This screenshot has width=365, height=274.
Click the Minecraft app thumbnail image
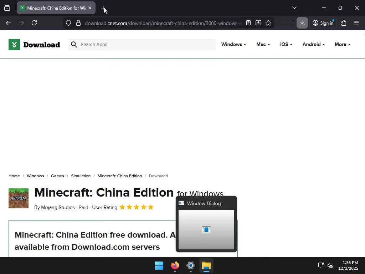19,198
